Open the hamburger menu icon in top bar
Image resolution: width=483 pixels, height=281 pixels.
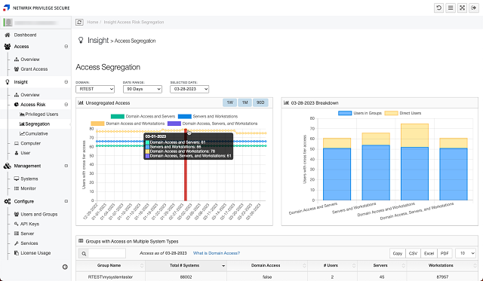coord(451,8)
